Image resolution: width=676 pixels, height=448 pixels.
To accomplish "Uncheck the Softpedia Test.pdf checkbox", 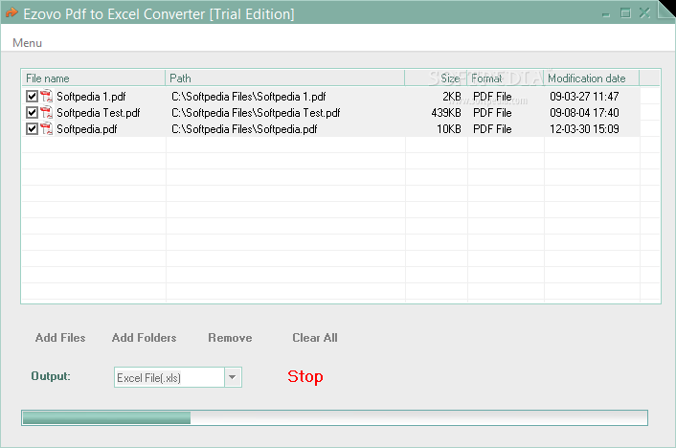I will 32,113.
